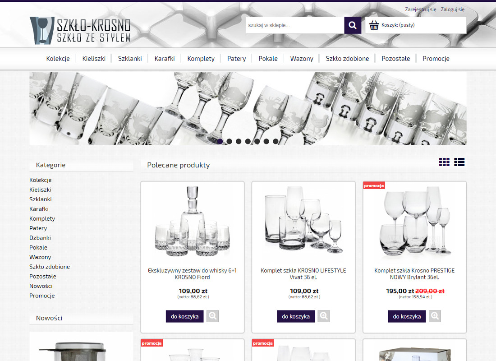This screenshot has height=361, width=496.
Task: Click the promocja badge on PRESTIGE set
Action: click(374, 185)
